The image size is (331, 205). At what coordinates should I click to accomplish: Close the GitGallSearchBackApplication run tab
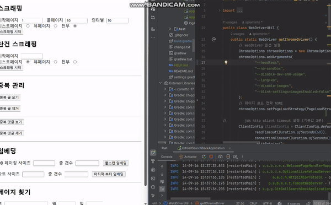tap(229, 148)
